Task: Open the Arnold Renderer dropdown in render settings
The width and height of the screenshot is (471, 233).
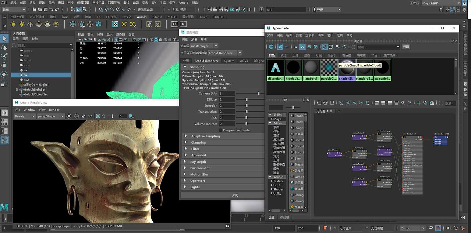Action: (224, 53)
